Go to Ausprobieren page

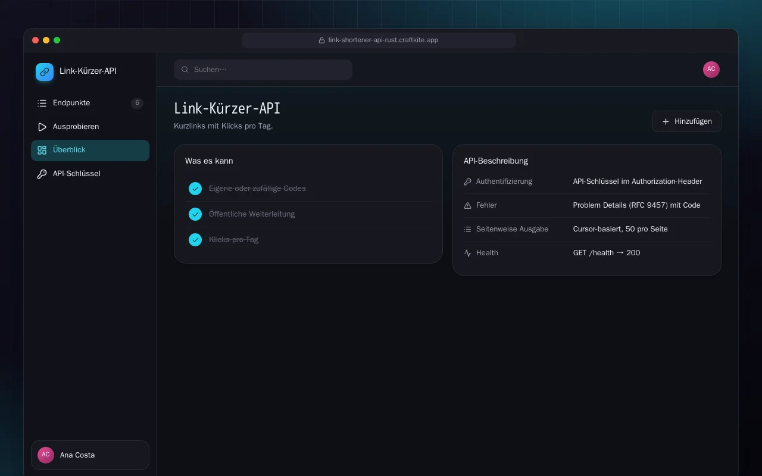point(90,127)
